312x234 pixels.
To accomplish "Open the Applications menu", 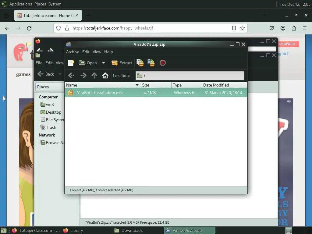I will [20, 4].
